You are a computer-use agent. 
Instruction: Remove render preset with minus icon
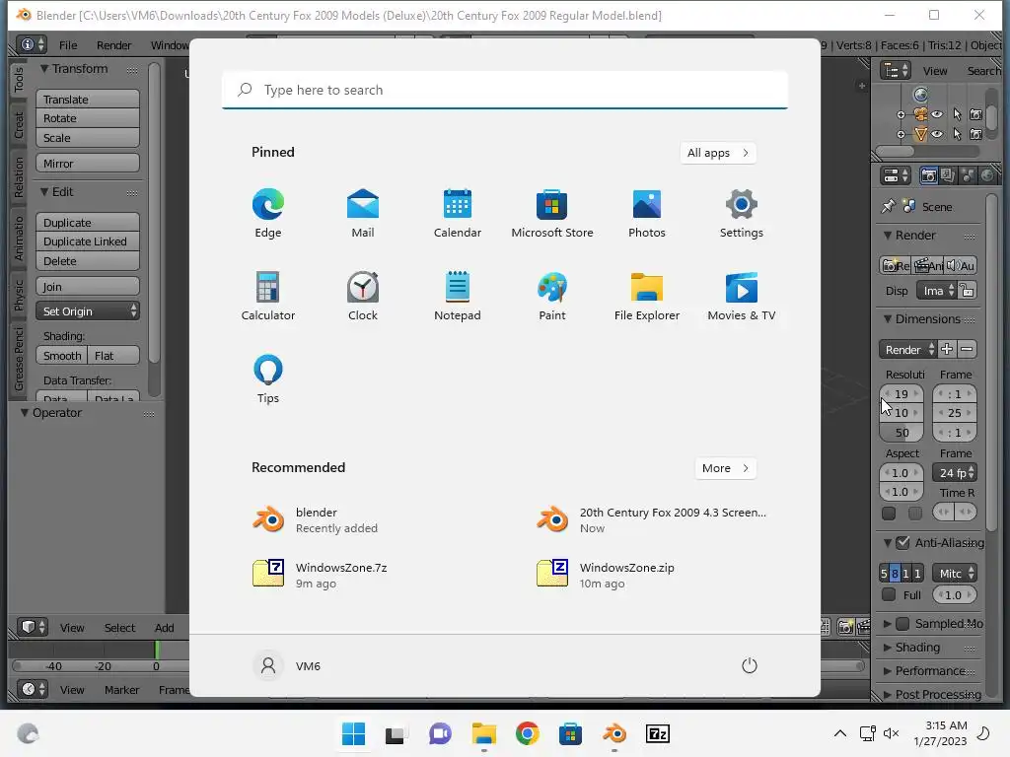click(967, 349)
